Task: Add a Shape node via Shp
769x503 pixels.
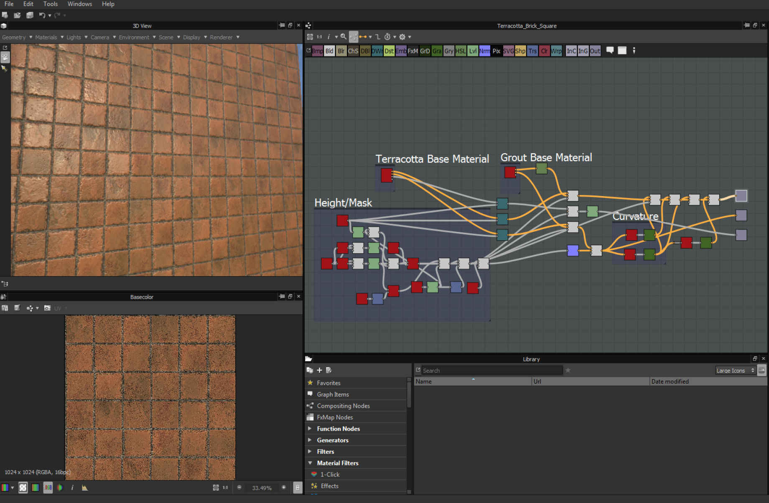Action: coord(520,51)
